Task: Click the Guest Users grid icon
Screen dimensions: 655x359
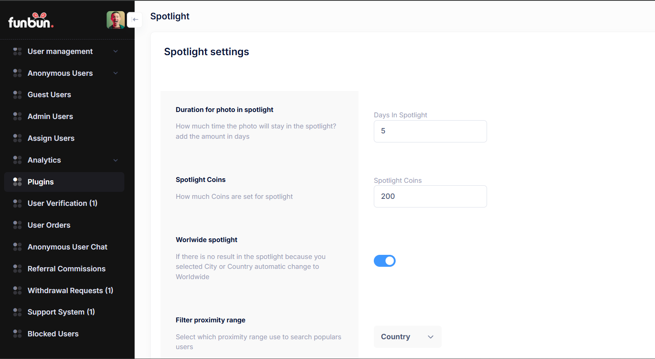Action: pyautogui.click(x=17, y=95)
